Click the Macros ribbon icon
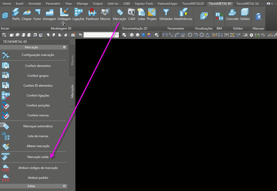Viewport: 277px width, 191px height. [x=105, y=14]
